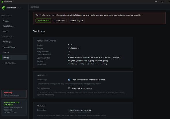
Task: Click Contact Support in the banner
Action: [76, 21]
